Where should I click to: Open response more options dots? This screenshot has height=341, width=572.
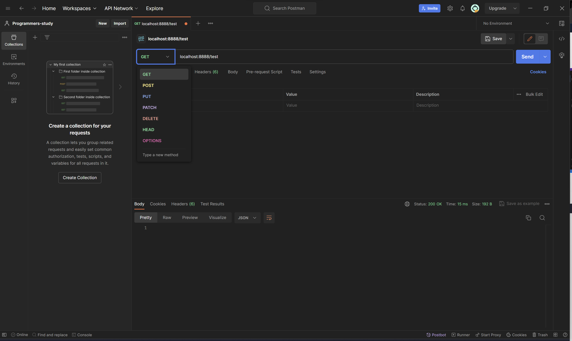(547, 204)
